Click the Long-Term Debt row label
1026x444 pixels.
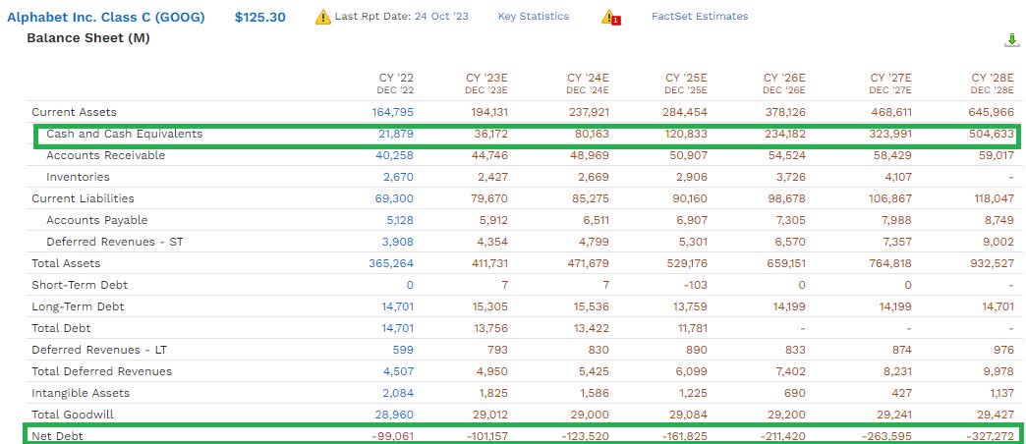click(77, 306)
